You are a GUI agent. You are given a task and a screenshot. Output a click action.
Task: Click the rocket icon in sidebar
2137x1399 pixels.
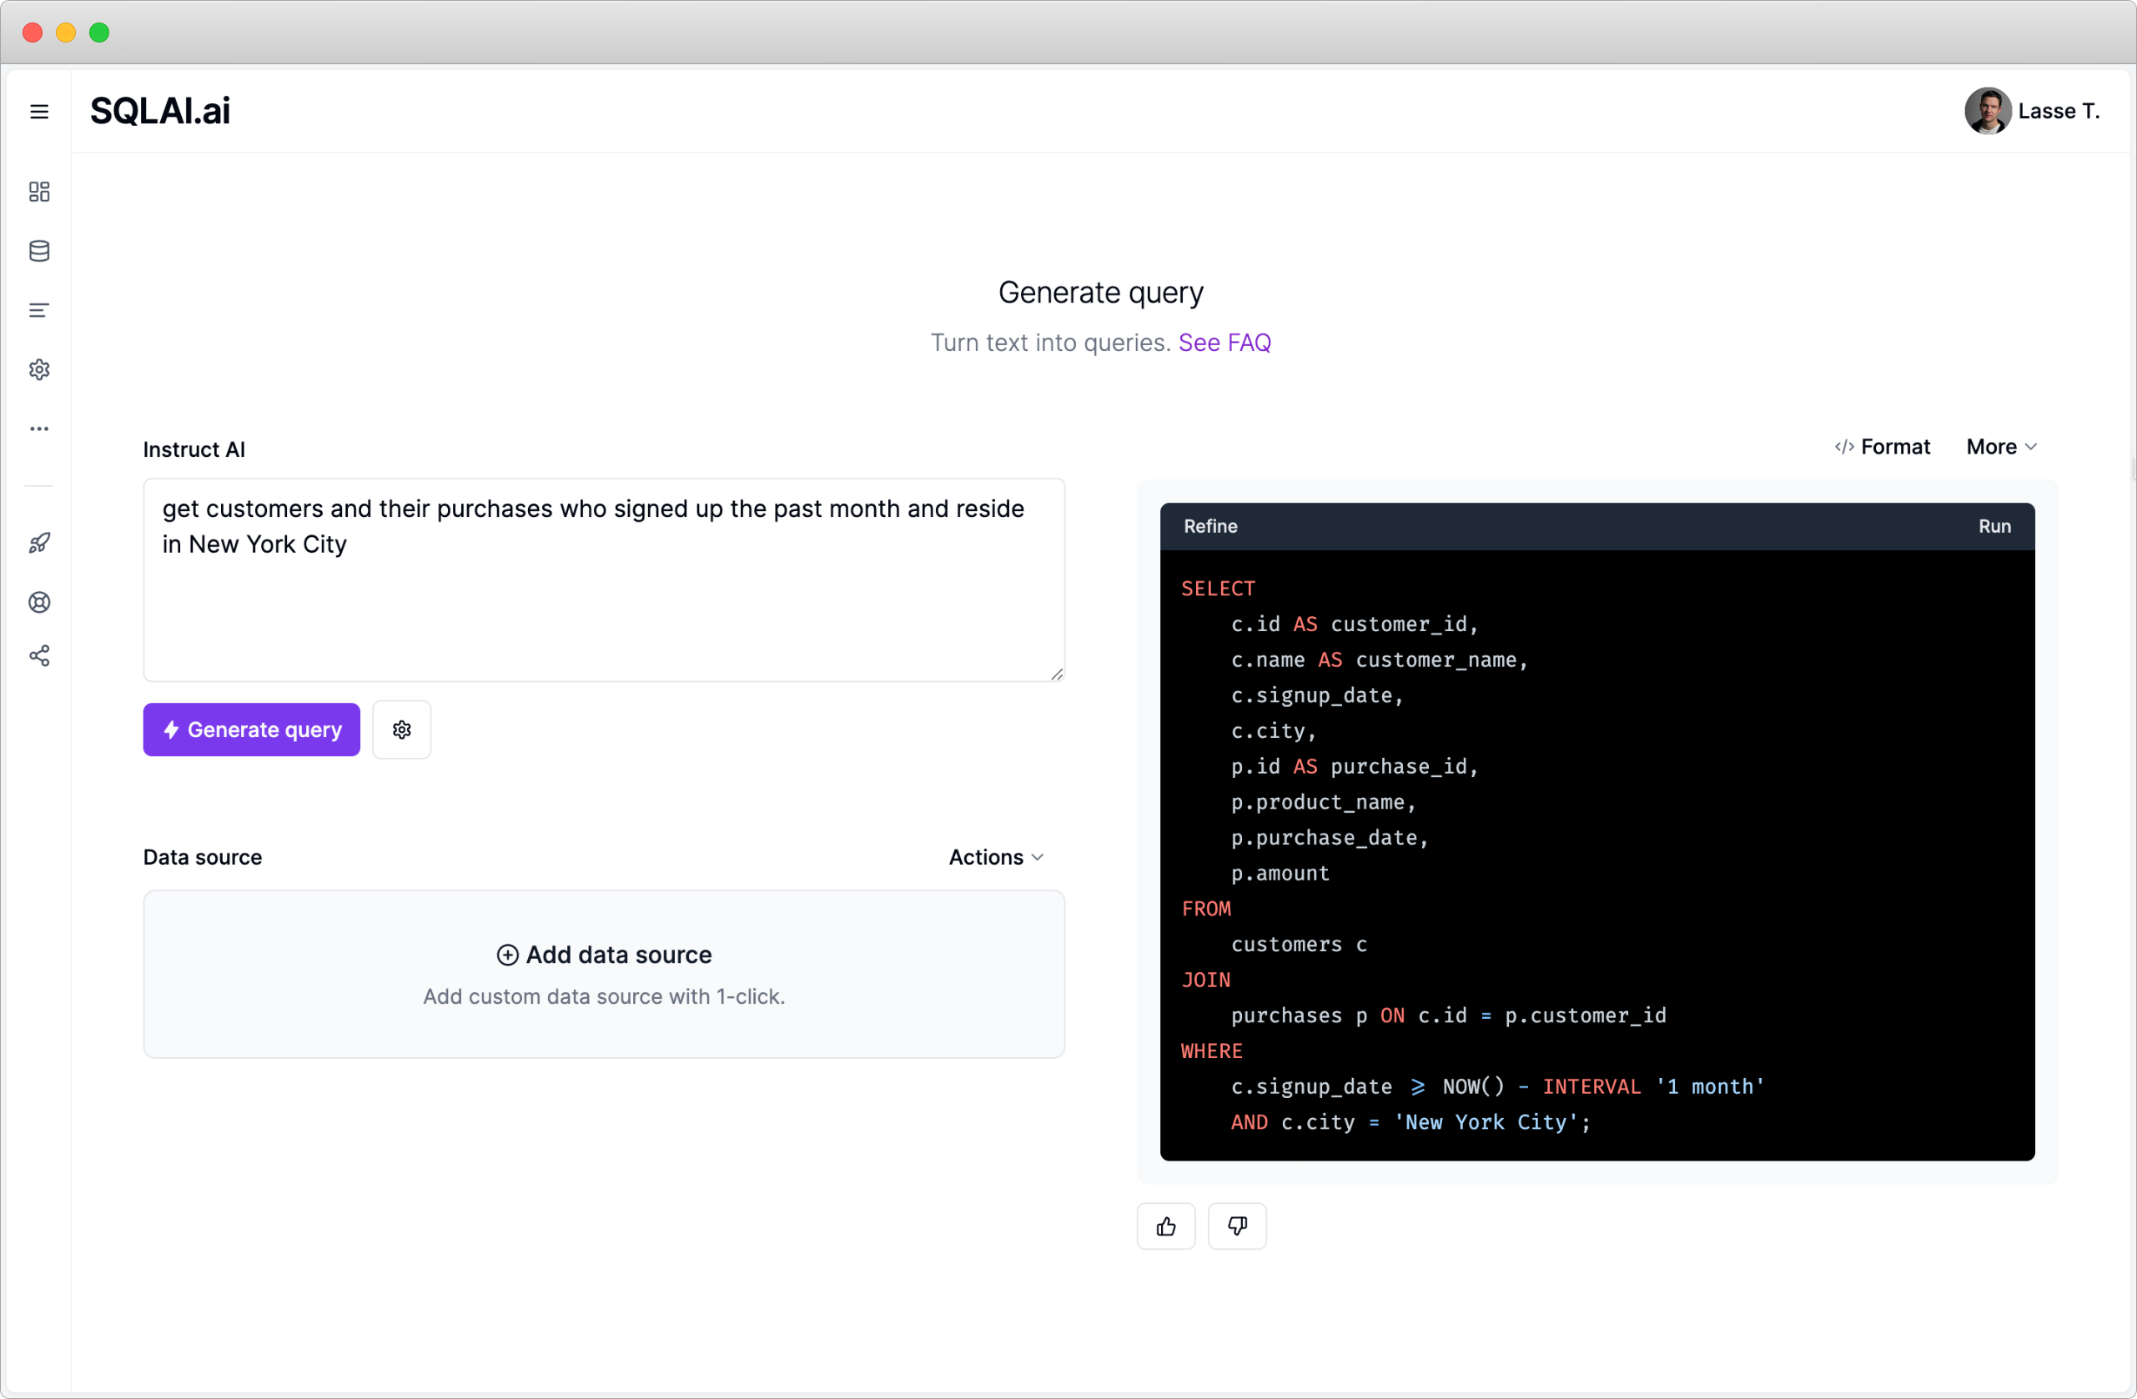click(x=38, y=543)
